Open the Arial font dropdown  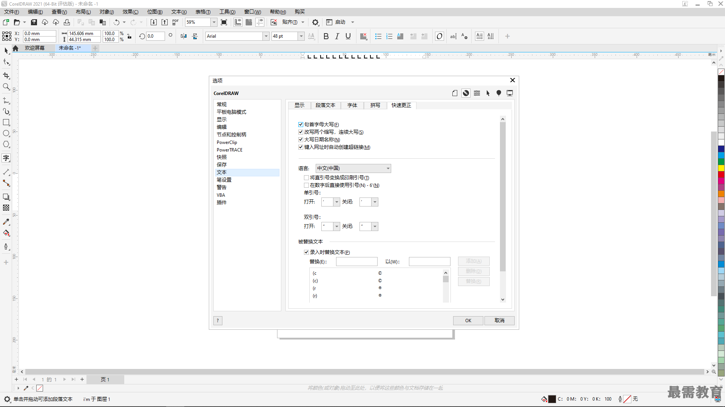point(266,36)
